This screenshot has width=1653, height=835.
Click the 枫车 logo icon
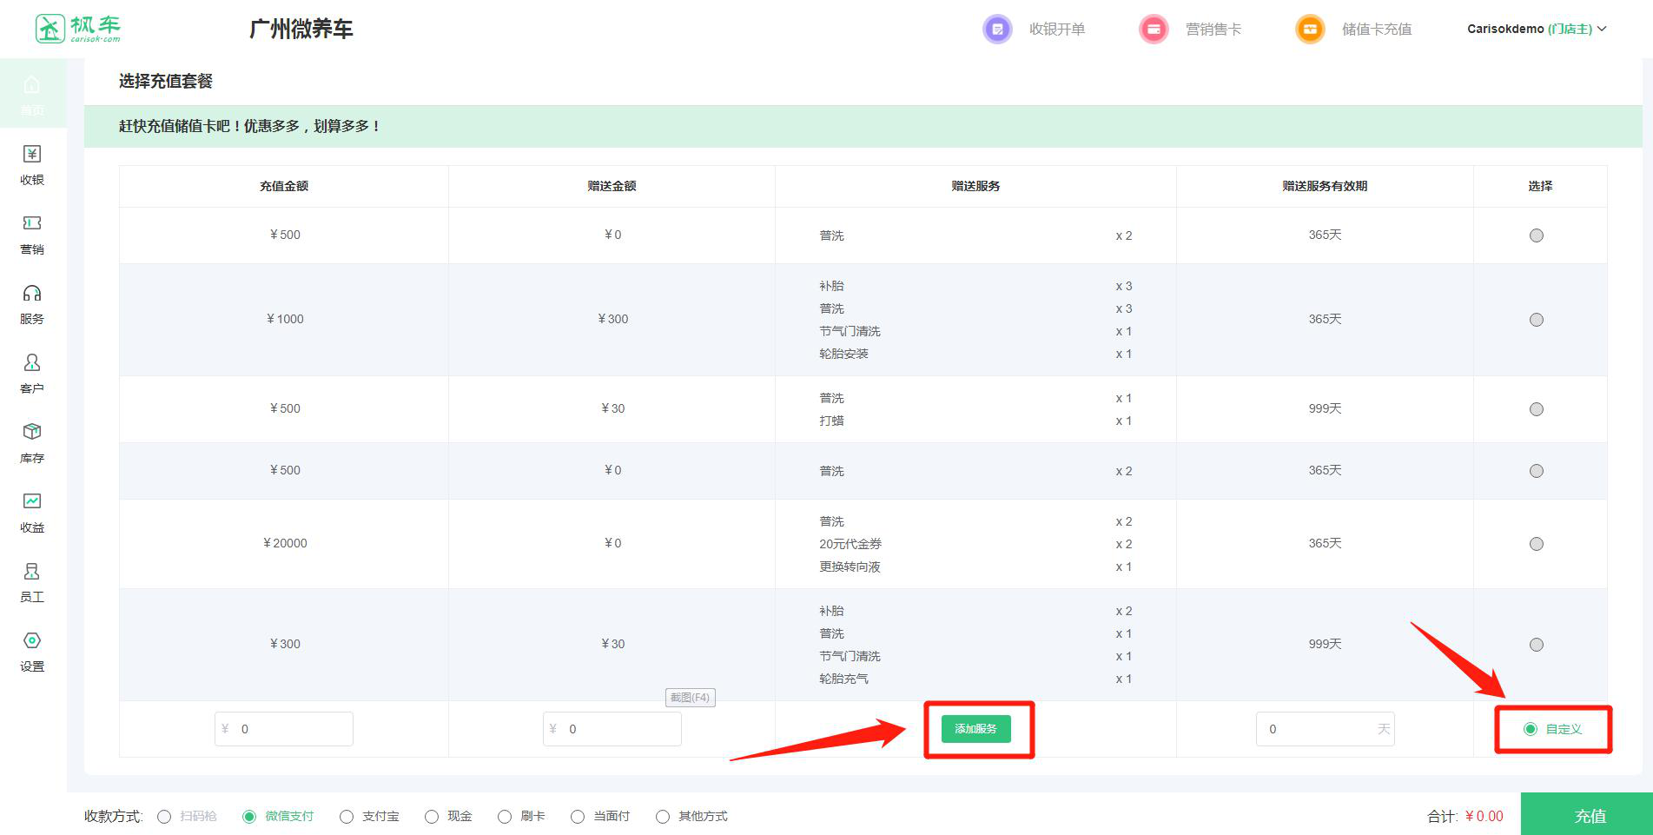pyautogui.click(x=50, y=29)
